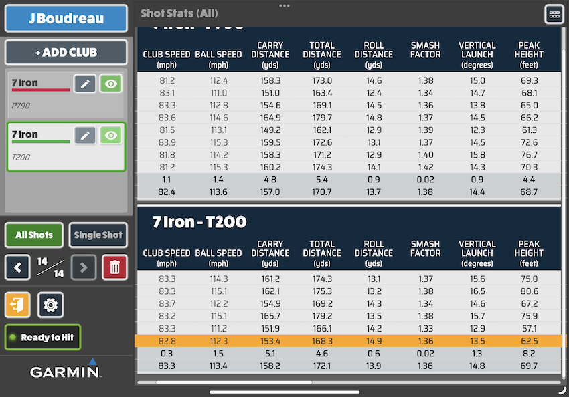Toggle visibility of 7 Iron P790
Viewport: 569px width, 397px height.
coord(111,84)
